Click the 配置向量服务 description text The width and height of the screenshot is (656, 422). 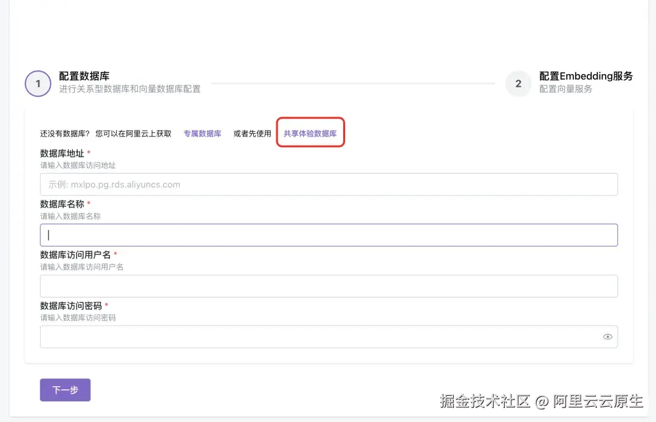pos(565,89)
